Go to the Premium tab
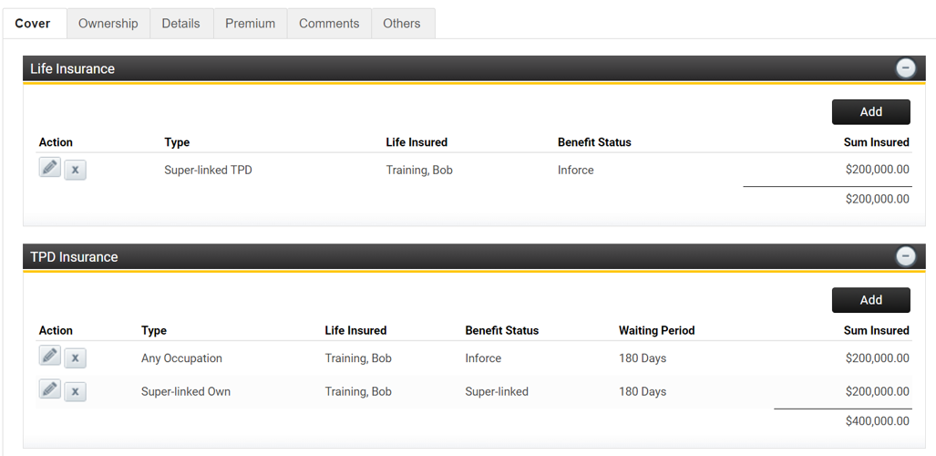Image resolution: width=936 pixels, height=456 pixels. [250, 24]
